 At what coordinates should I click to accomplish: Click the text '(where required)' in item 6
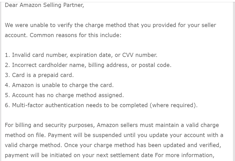173,105
